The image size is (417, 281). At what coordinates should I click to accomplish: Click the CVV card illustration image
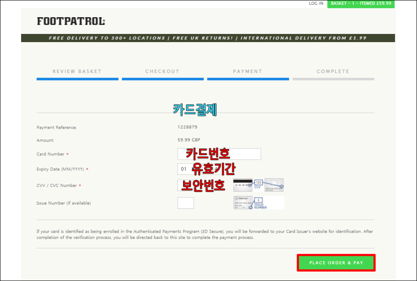pyautogui.click(x=258, y=185)
